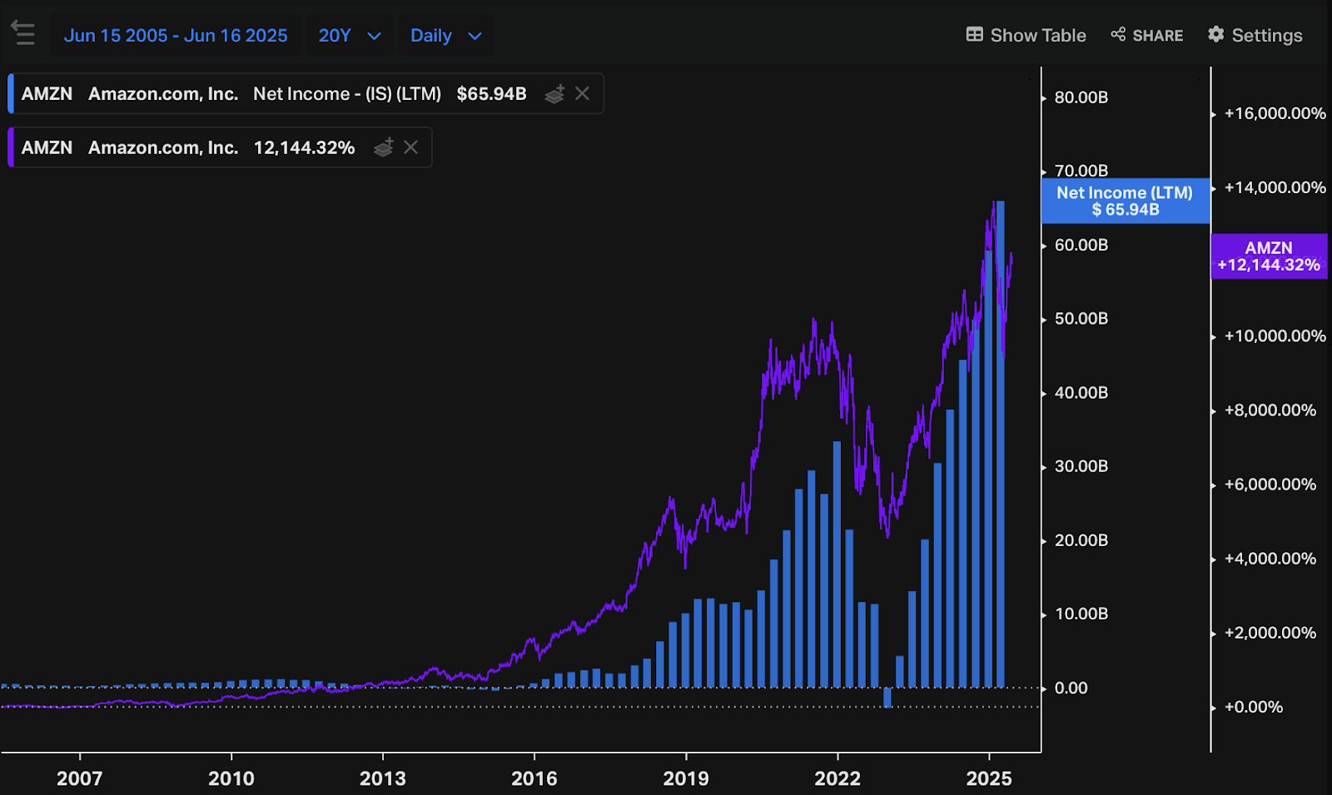Click the Share nodes icon

pos(1118,34)
